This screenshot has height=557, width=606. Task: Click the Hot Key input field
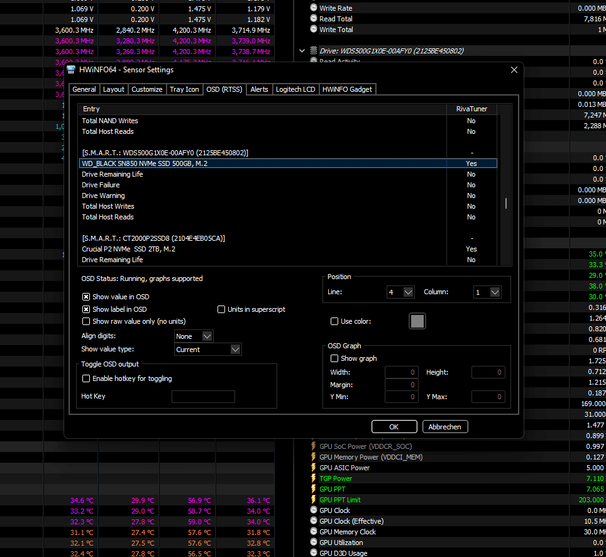point(203,397)
